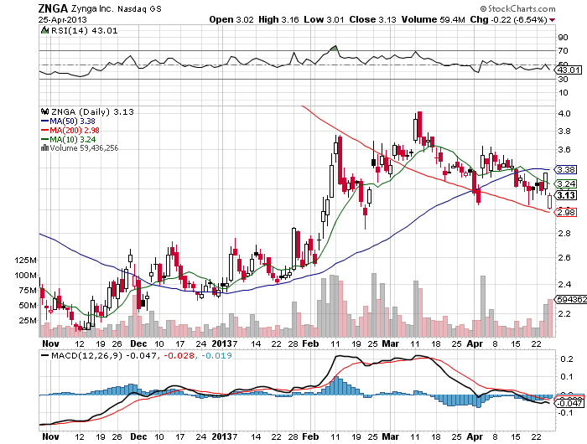Click the Volume 59.4M header value
This screenshot has height=444, width=587.
434,19
